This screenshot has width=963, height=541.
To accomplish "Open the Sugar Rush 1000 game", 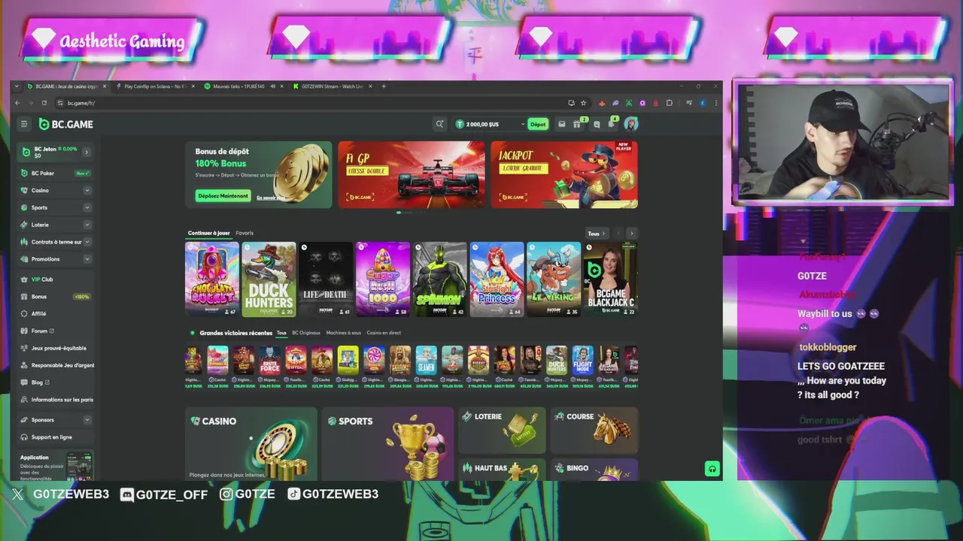I will [383, 279].
